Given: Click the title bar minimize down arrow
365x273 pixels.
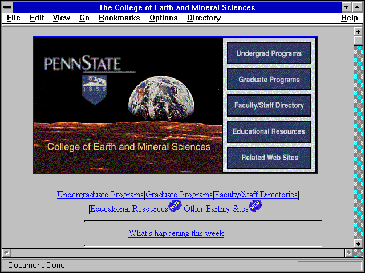Looking at the screenshot, I should click(346, 7).
